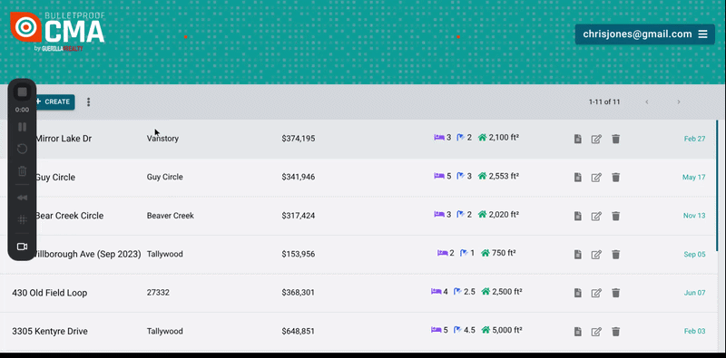
Task: Go to next page of results
Action: pos(678,102)
